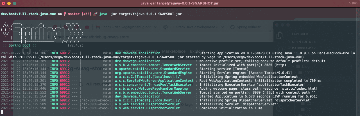Maximize the terminal using the green button
The height and width of the screenshot is (116, 360).
point(15,3)
